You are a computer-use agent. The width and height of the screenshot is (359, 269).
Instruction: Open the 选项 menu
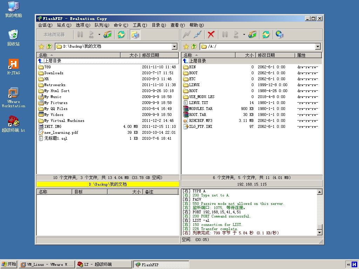click(x=83, y=25)
